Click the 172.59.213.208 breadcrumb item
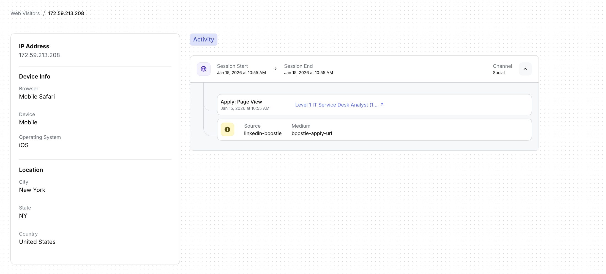The image size is (606, 274). click(x=66, y=13)
